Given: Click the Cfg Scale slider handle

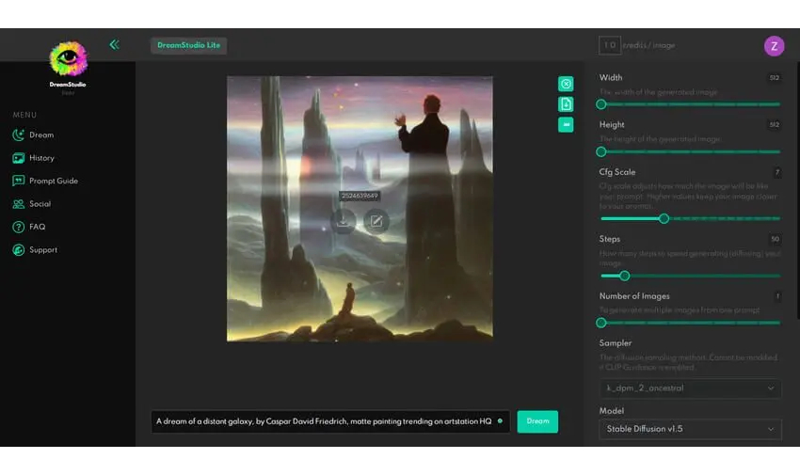Looking at the screenshot, I should click(x=664, y=218).
